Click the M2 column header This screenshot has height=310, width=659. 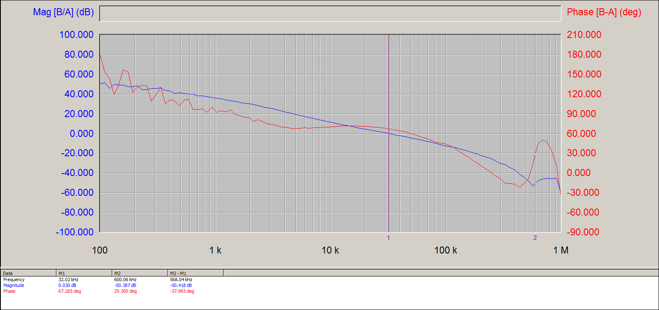(140, 273)
